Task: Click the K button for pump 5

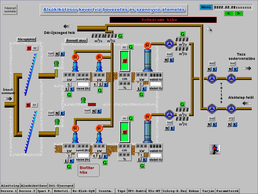Action: [72, 89]
